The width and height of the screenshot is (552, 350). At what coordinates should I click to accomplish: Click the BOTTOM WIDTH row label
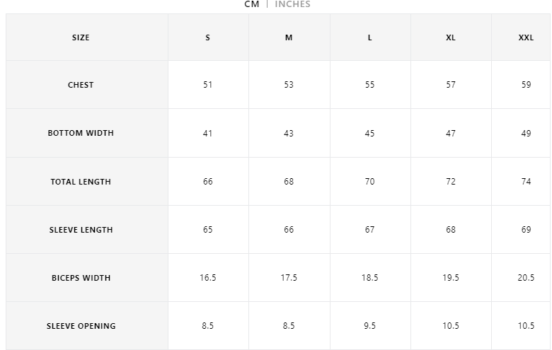point(81,133)
